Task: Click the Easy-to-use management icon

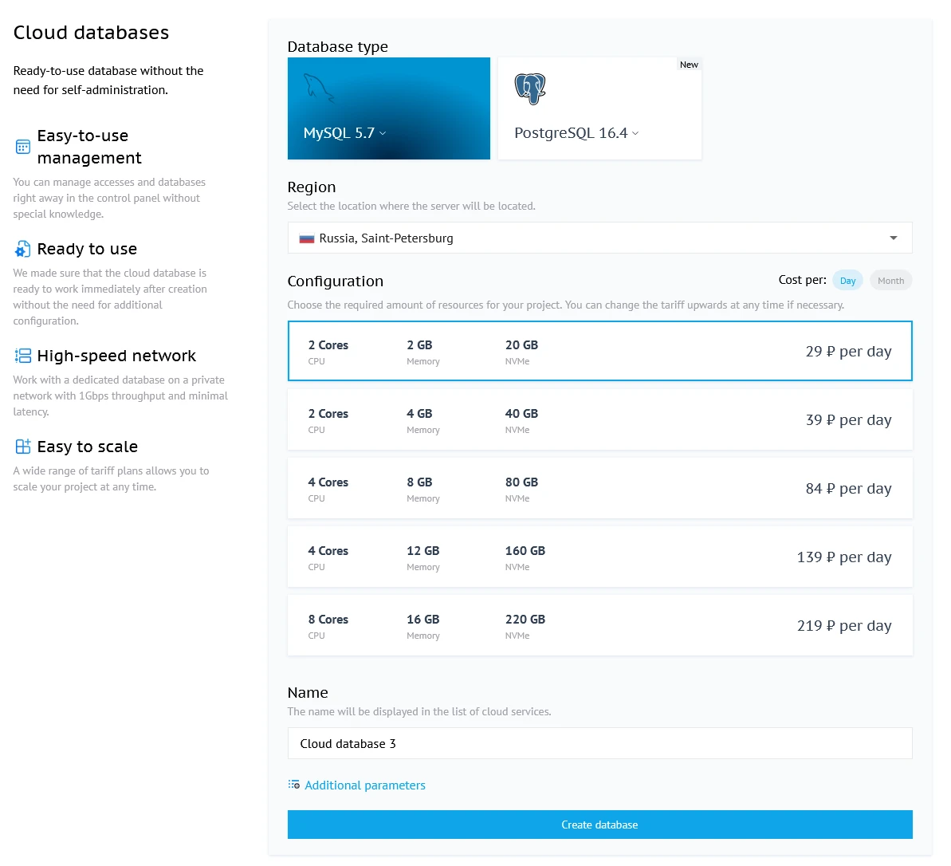Action: coord(22,147)
